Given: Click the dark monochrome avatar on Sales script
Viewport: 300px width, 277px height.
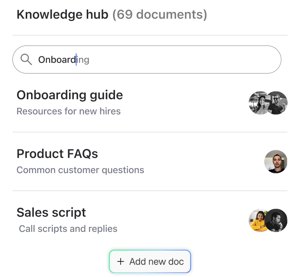Looking at the screenshot, I should pos(277,221).
